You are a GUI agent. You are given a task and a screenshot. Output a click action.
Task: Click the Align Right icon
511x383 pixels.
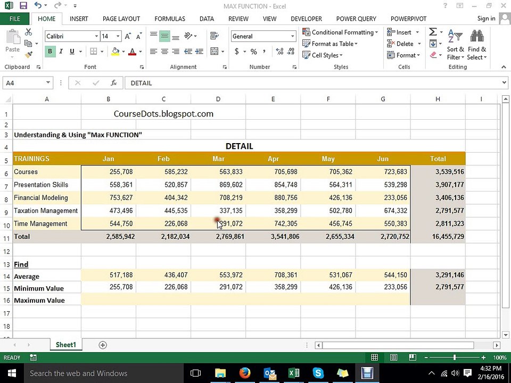(x=176, y=52)
